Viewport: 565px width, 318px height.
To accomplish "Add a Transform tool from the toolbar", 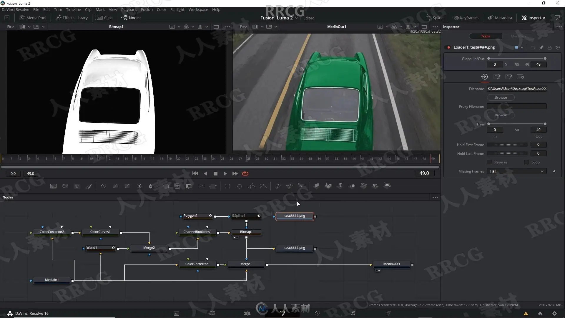I will tap(213, 186).
